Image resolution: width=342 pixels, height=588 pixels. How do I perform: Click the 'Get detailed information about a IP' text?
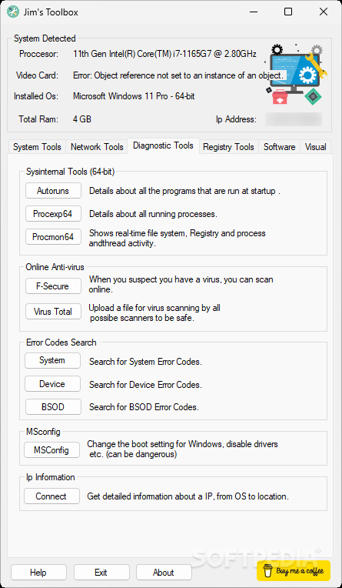pos(188,496)
